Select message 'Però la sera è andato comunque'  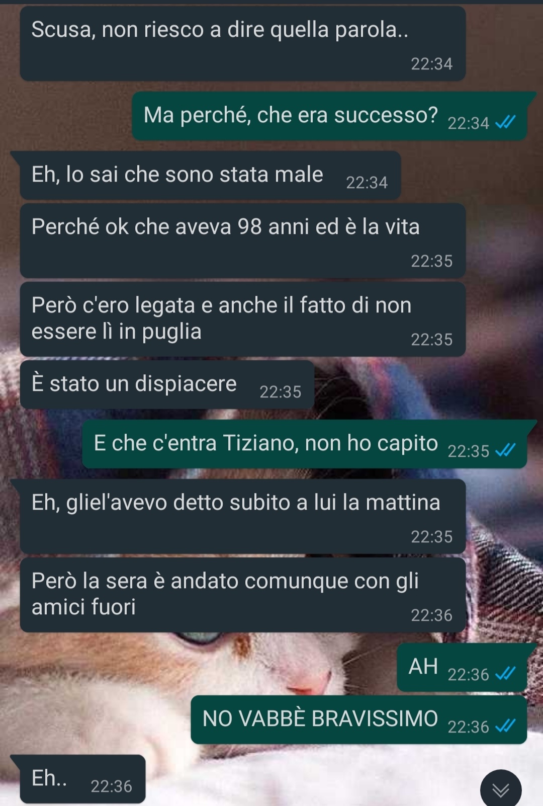tap(242, 595)
